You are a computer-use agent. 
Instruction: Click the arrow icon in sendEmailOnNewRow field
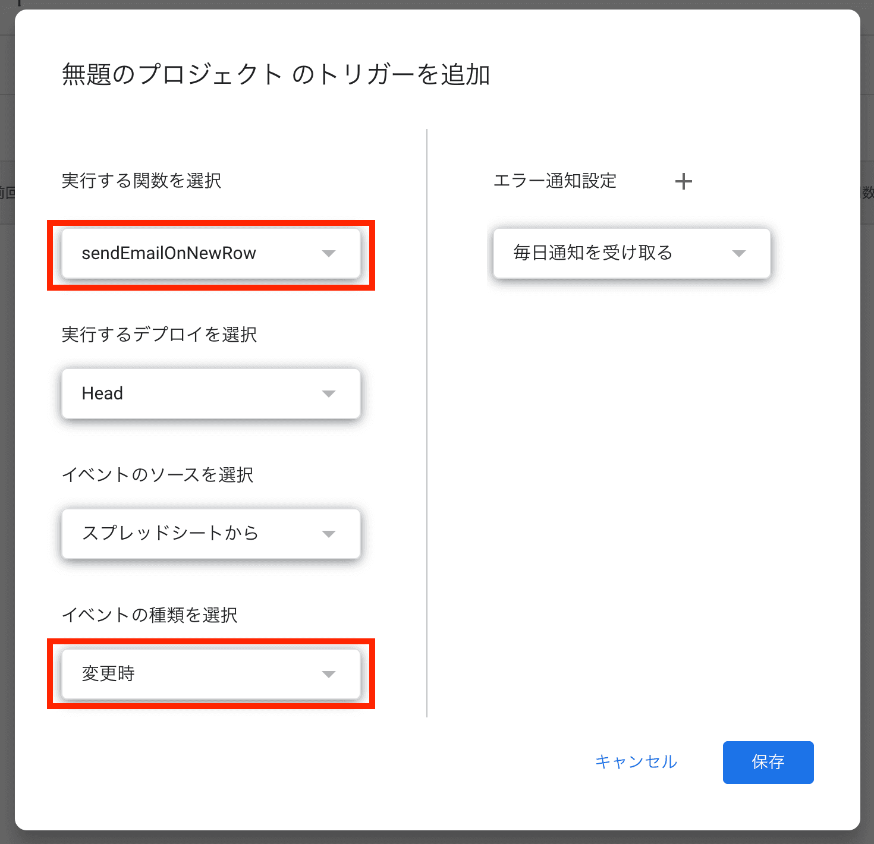(328, 254)
